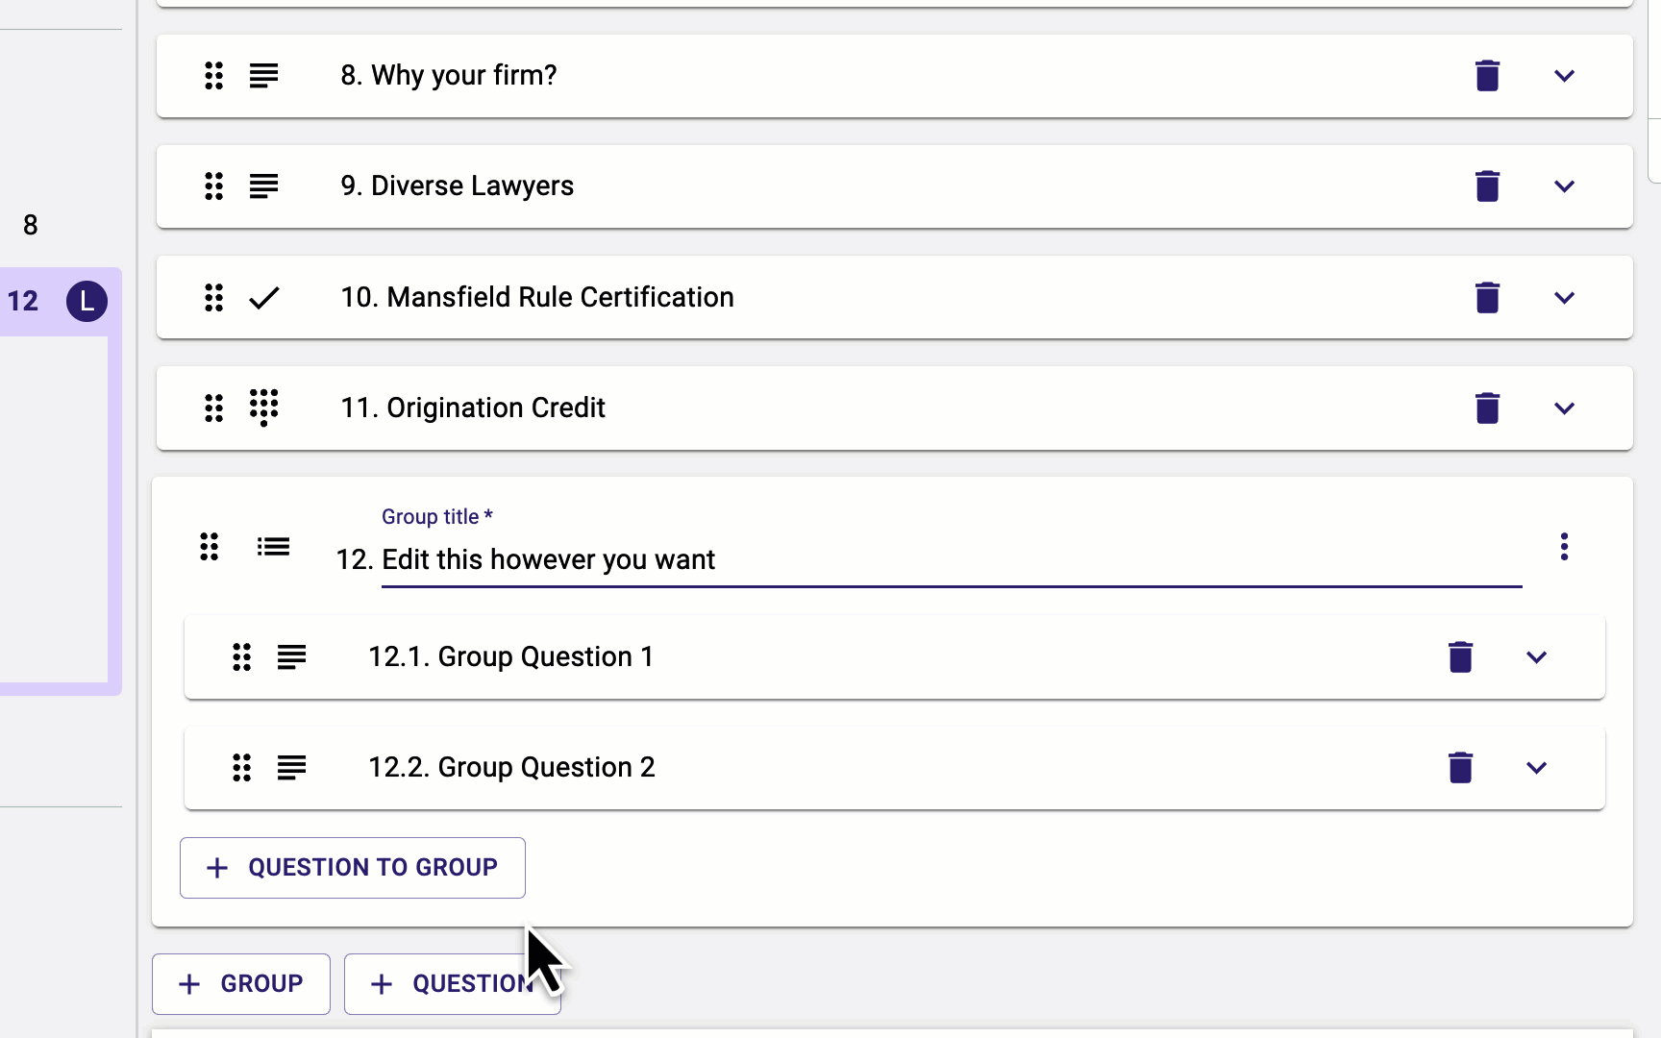Select the 12.2. Group Question 2 title
The width and height of the screenshot is (1661, 1038).
coord(512,767)
